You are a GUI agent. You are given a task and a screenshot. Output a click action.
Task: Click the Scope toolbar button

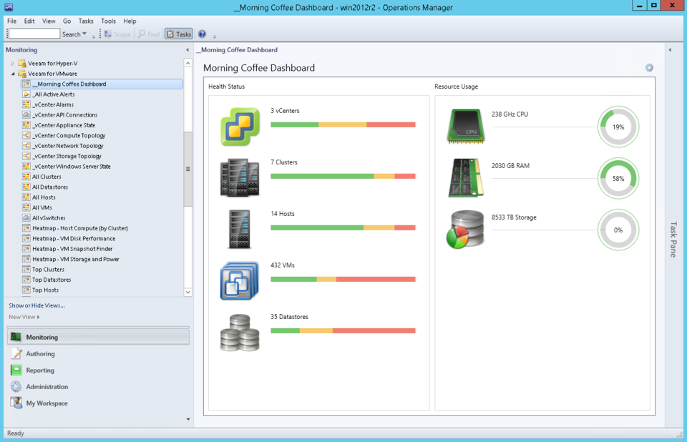click(117, 34)
